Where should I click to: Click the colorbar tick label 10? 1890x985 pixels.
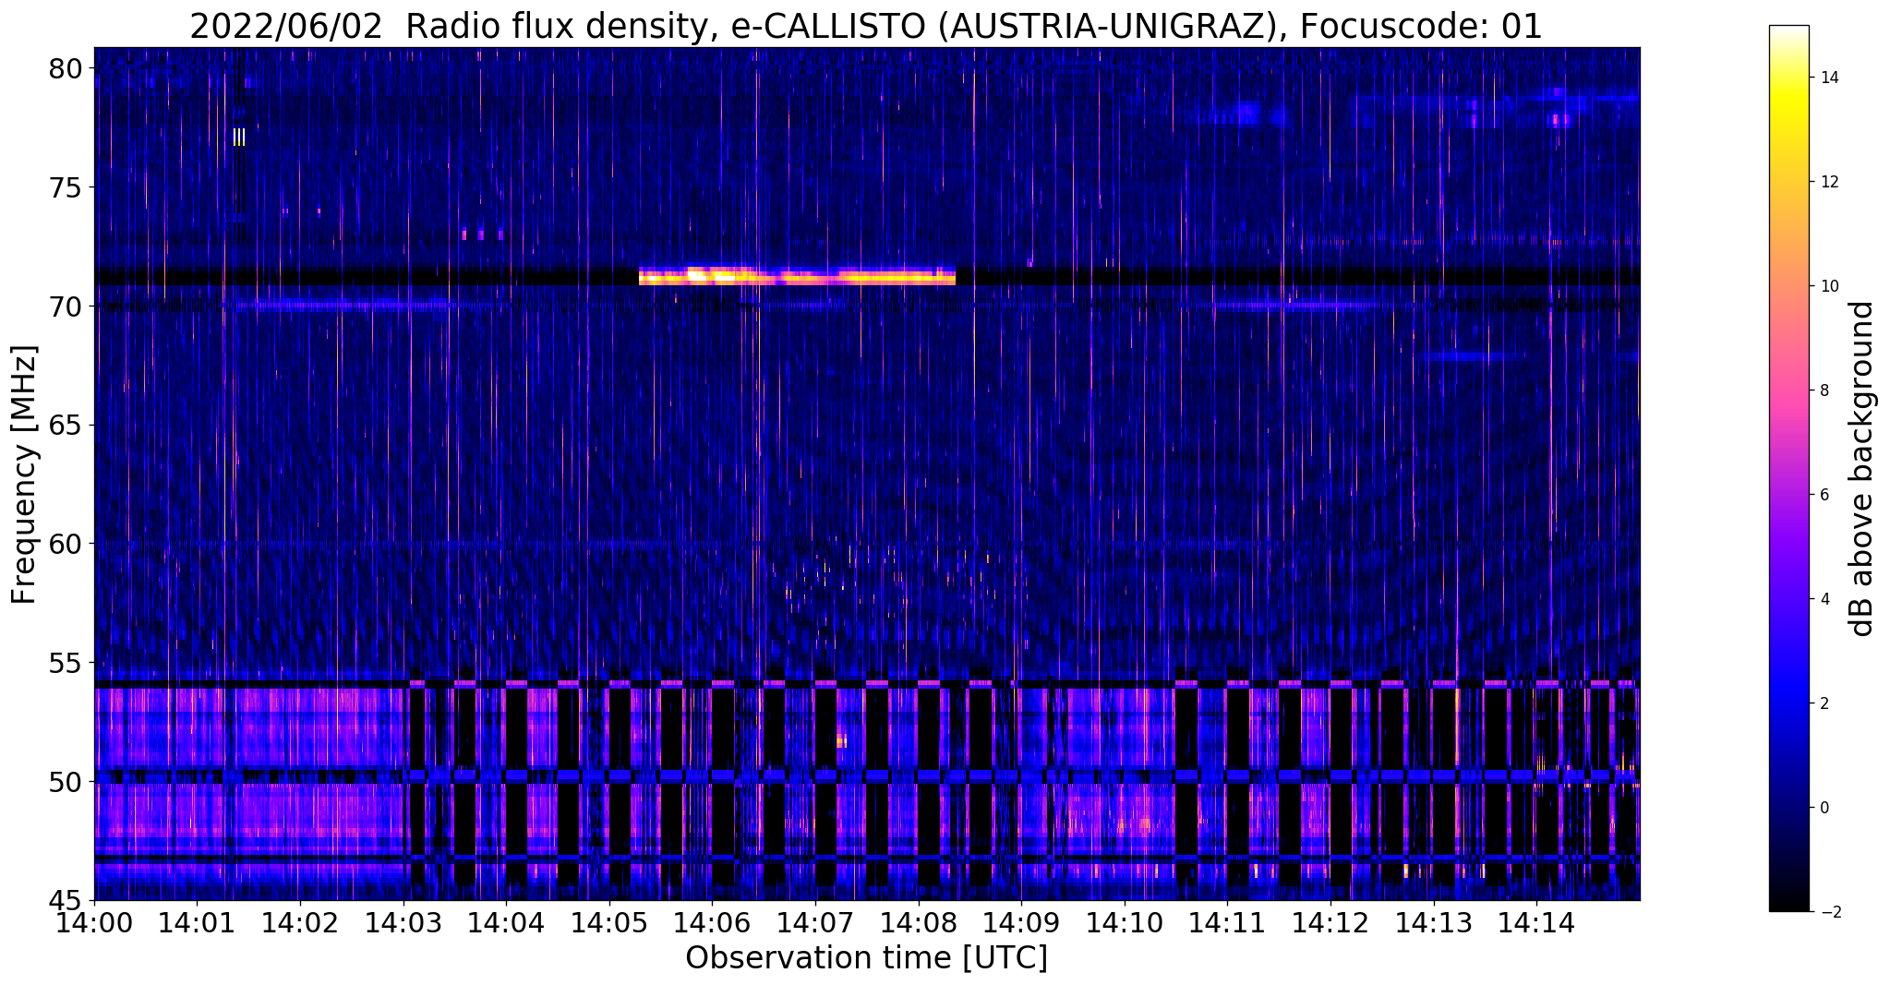tap(1828, 286)
